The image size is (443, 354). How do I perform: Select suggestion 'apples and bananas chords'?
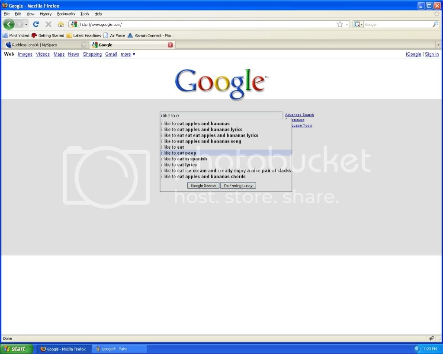(x=226, y=177)
